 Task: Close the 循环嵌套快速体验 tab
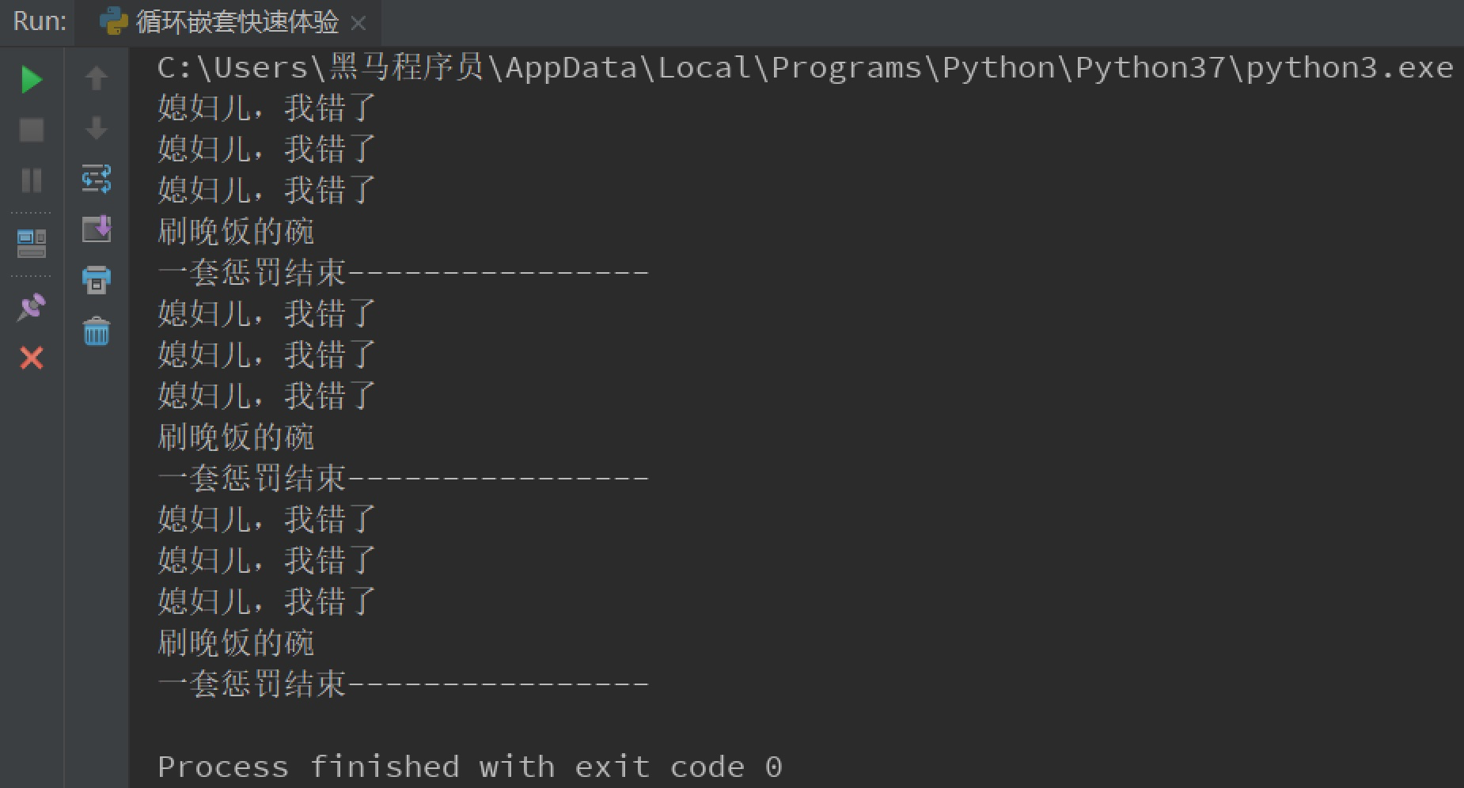[358, 24]
